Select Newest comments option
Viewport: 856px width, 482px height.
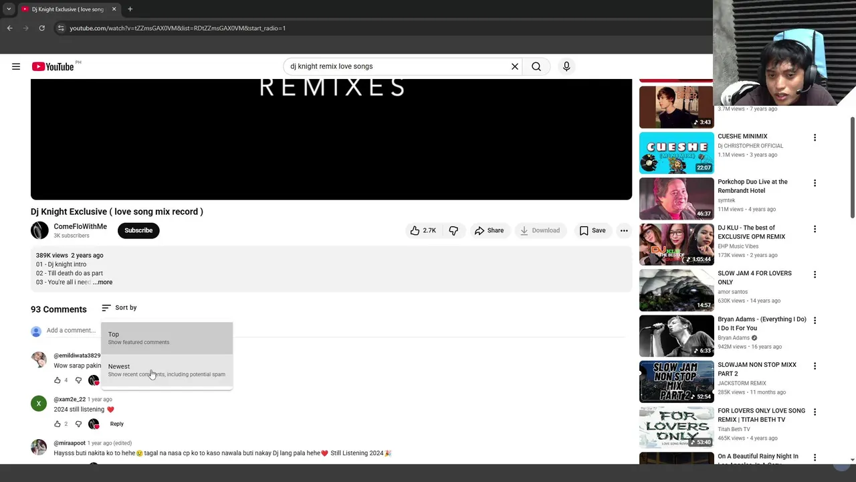[167, 370]
